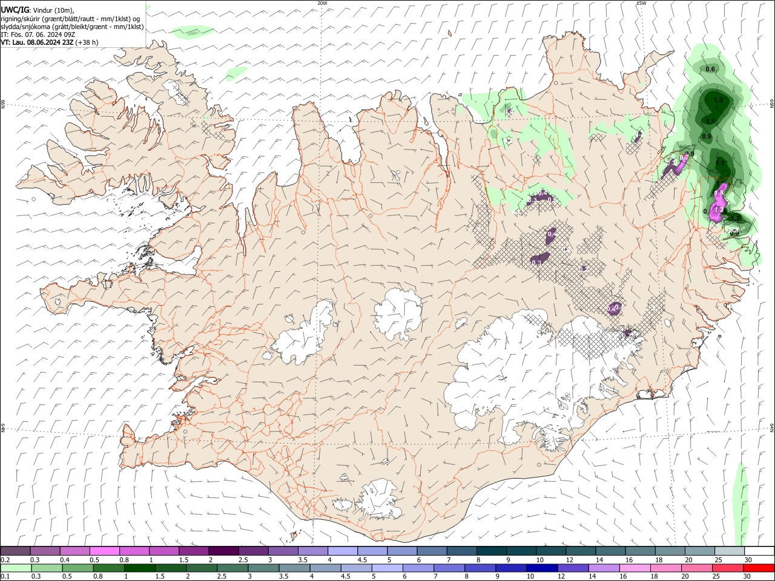The image size is (775, 581).
Task: Click the '0.6' precipitation value on the map
Action: (x=710, y=69)
